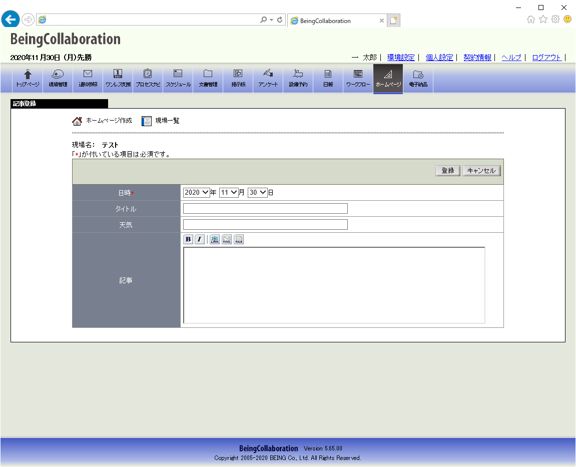Go to ホームページ作成 house icon

(x=77, y=121)
